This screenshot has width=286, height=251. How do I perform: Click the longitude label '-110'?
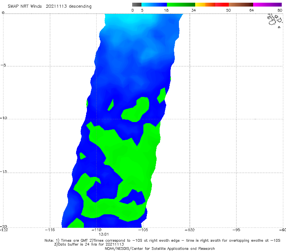(x=96, y=230)
